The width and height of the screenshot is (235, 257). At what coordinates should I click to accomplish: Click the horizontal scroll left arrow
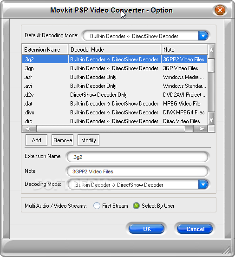coord(29,129)
